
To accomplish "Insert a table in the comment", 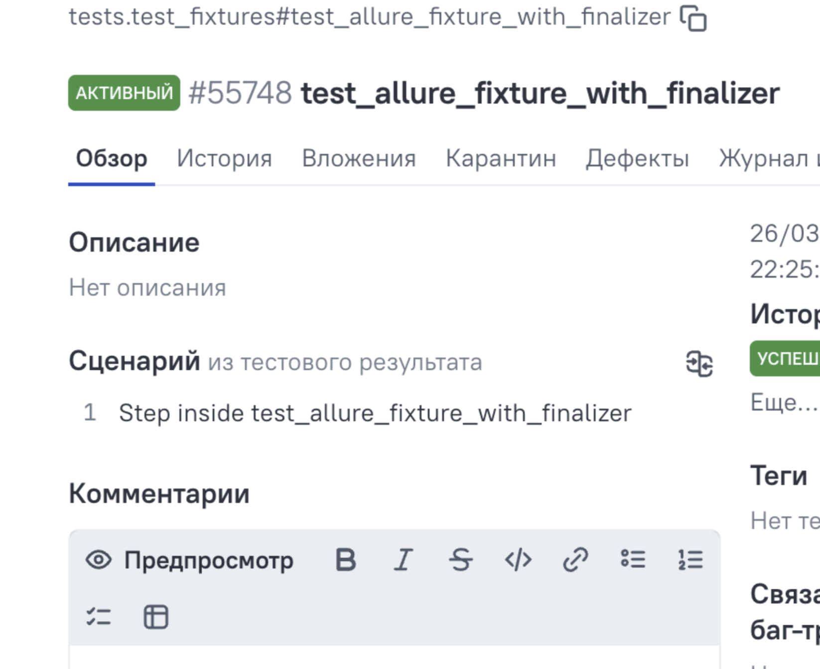I will click(156, 617).
